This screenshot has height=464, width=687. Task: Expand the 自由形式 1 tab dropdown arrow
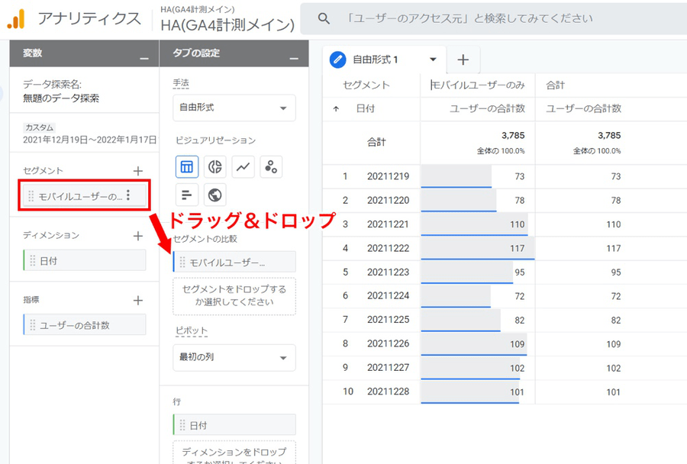(433, 60)
